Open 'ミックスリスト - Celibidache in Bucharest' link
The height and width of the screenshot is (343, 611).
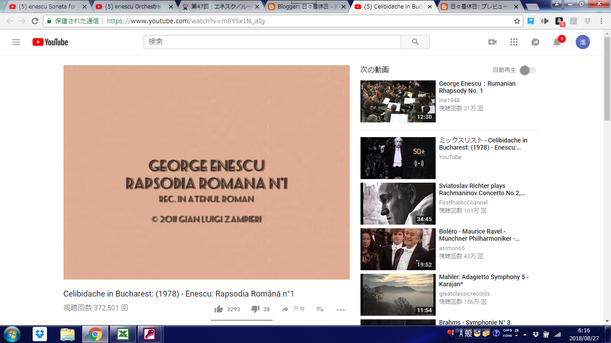tap(483, 144)
